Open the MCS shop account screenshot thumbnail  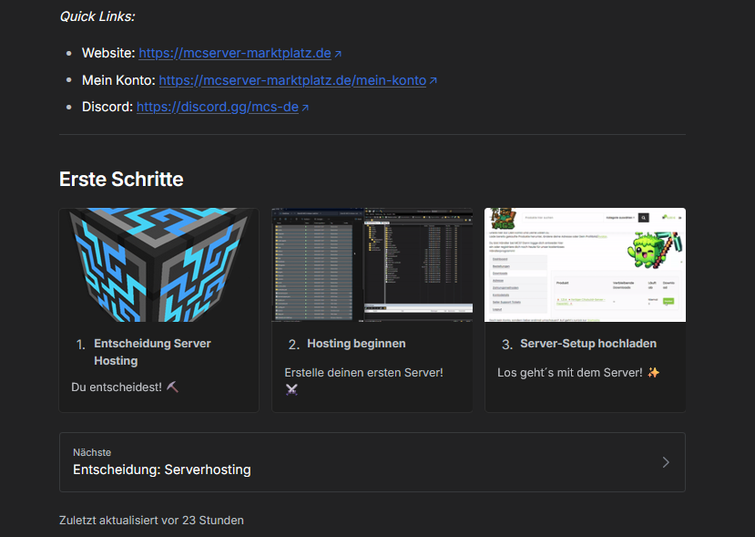[x=585, y=264]
